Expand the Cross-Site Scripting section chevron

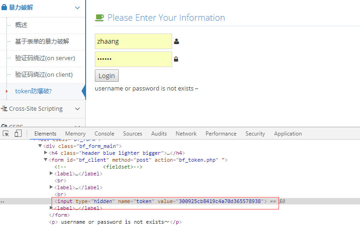point(77,109)
